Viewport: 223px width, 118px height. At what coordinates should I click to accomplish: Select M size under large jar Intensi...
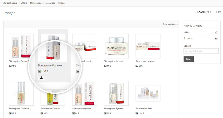click(x=108, y=66)
